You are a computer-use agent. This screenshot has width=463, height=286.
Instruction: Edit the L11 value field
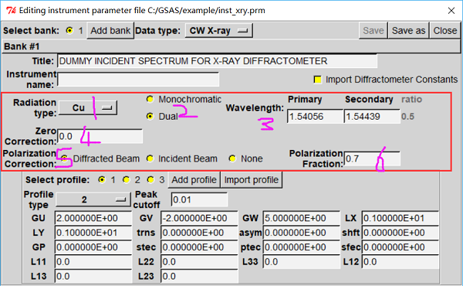(x=93, y=262)
